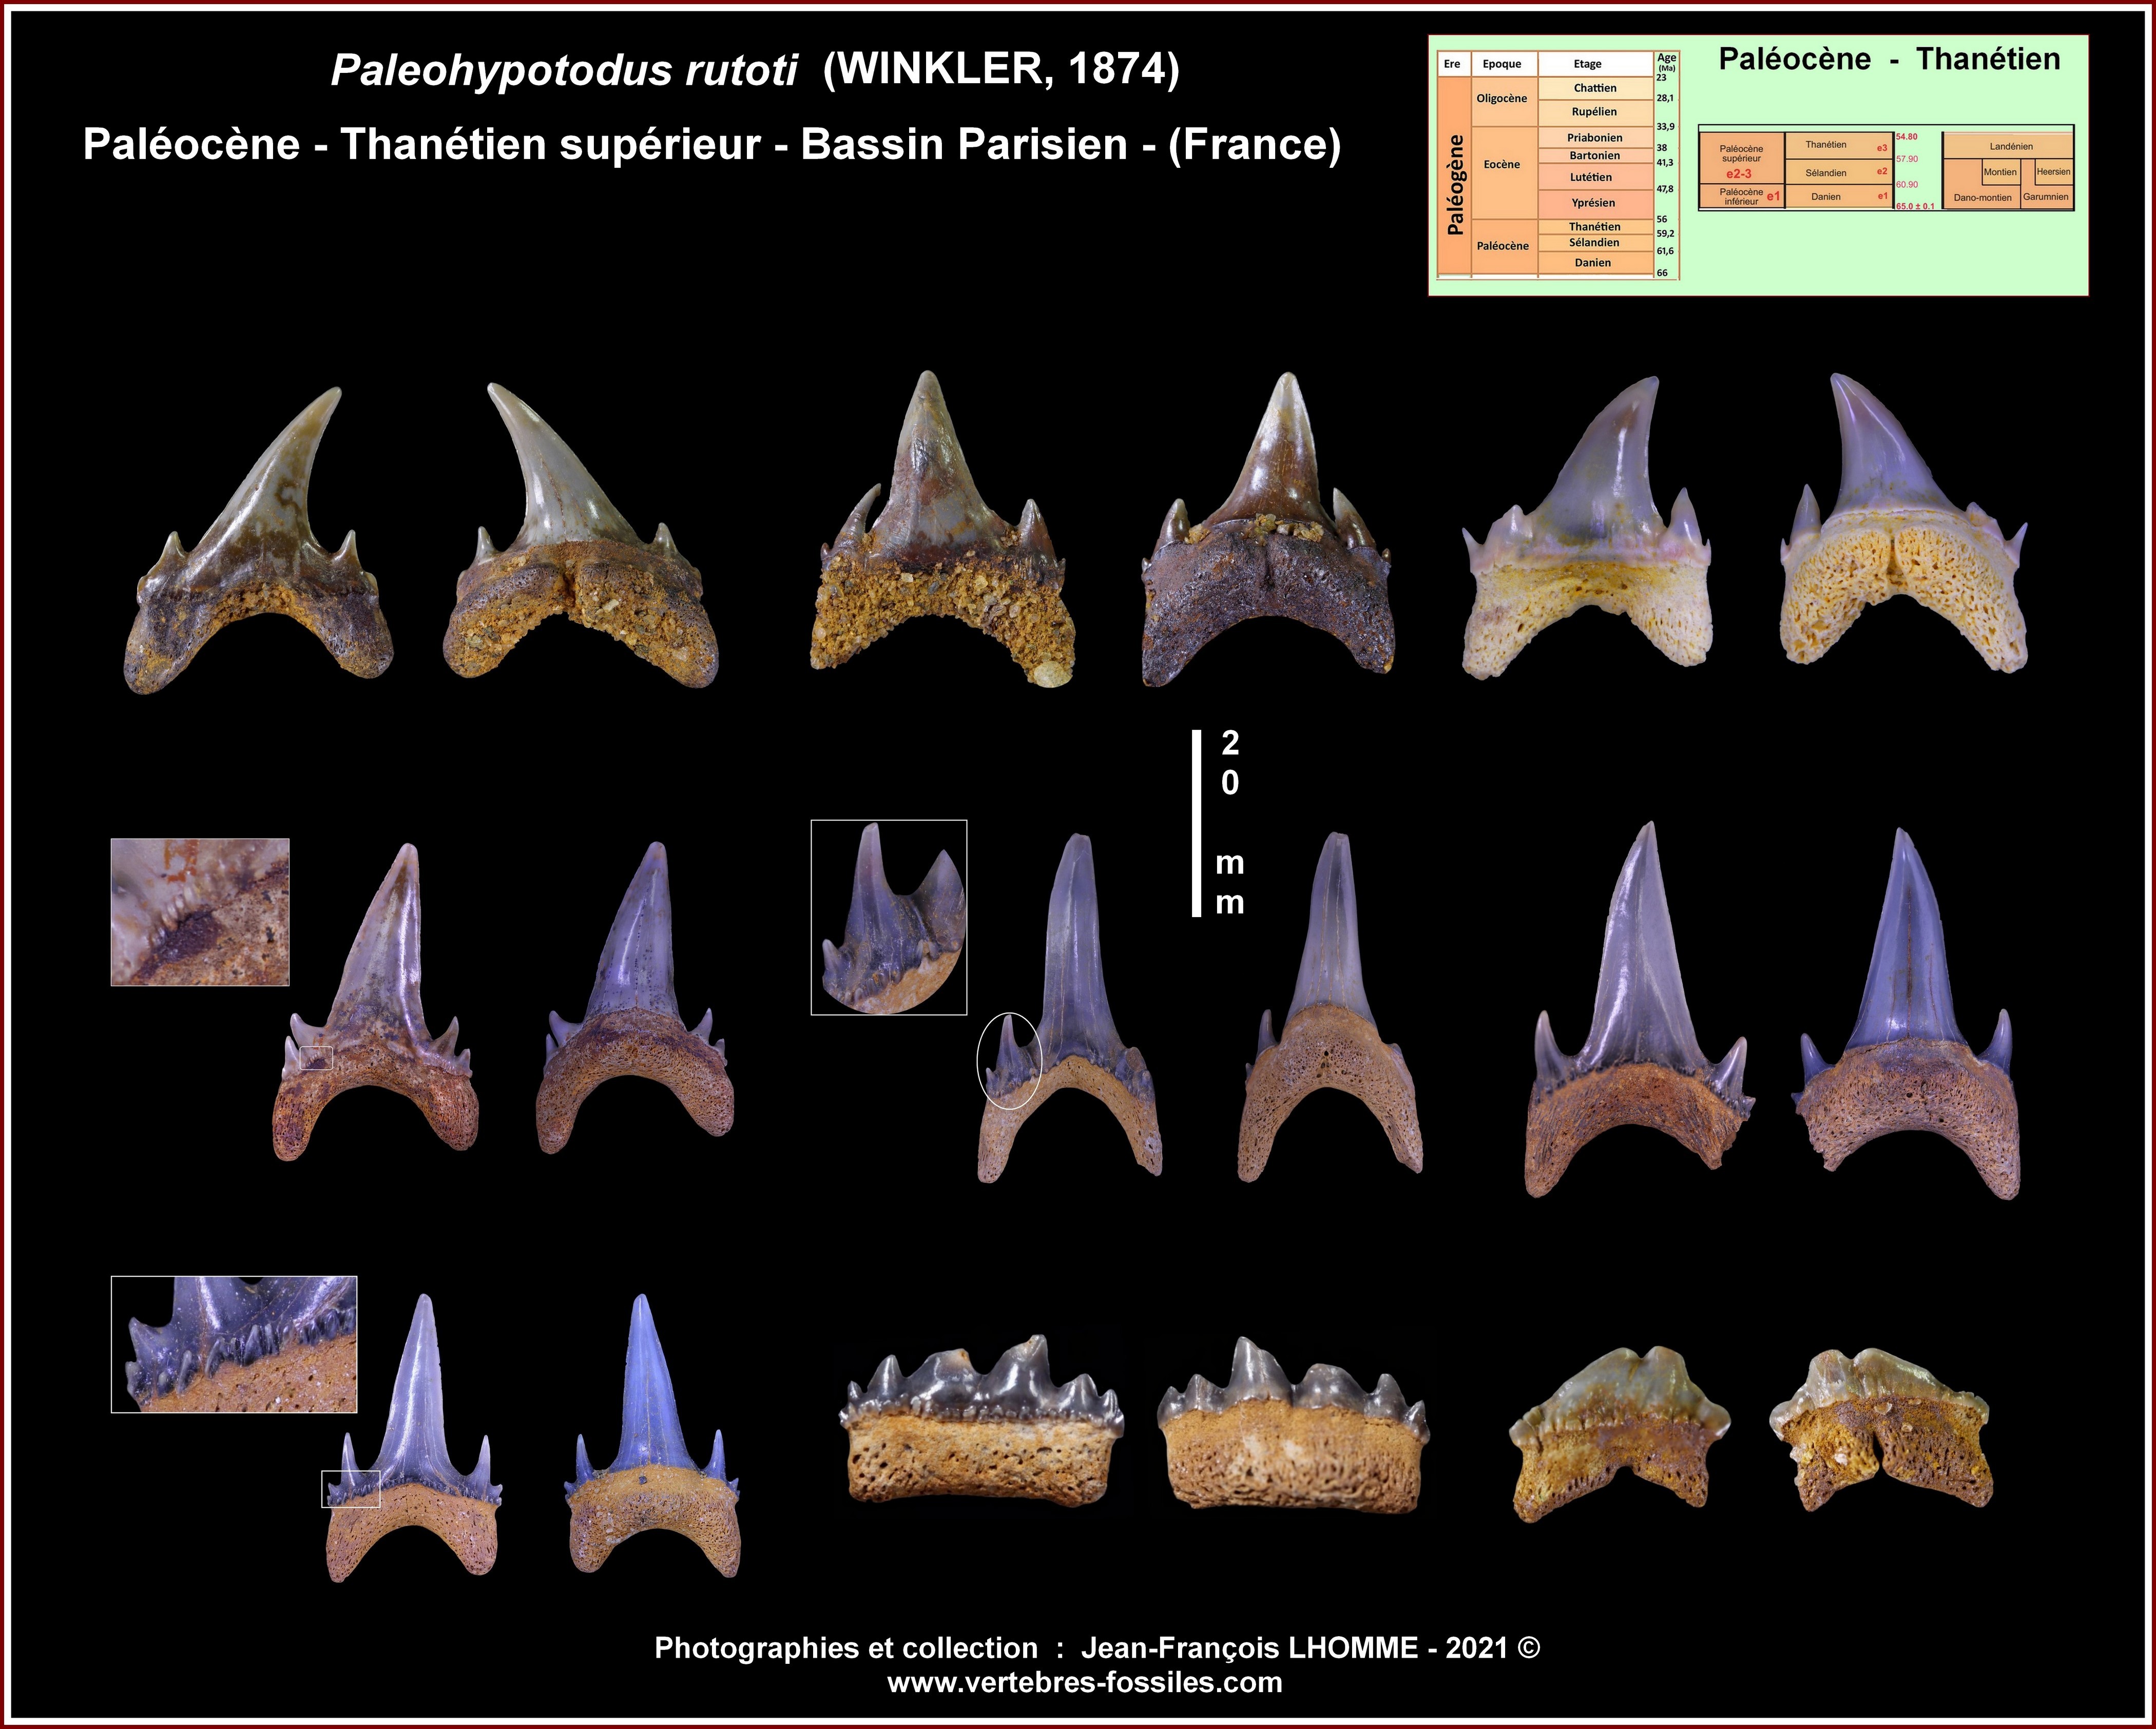Click the Danien stage cell in the left table
Viewport: 2156px width, 1729px height.
(x=1593, y=263)
